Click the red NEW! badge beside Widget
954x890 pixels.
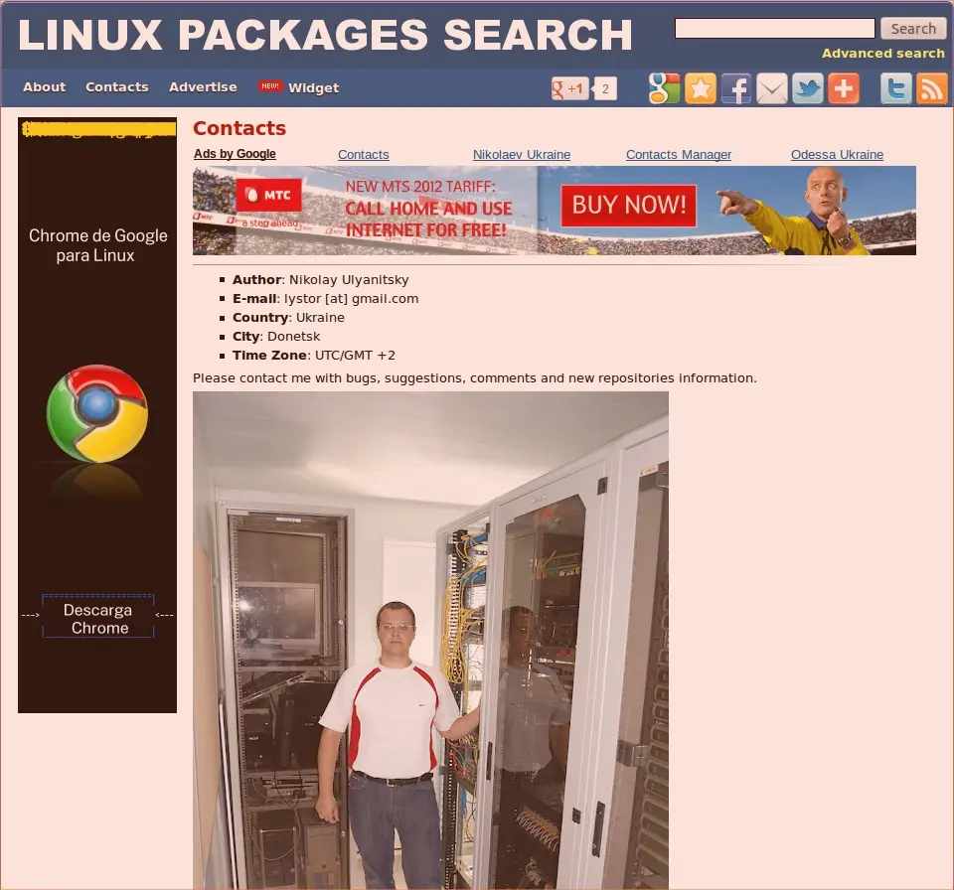(269, 86)
